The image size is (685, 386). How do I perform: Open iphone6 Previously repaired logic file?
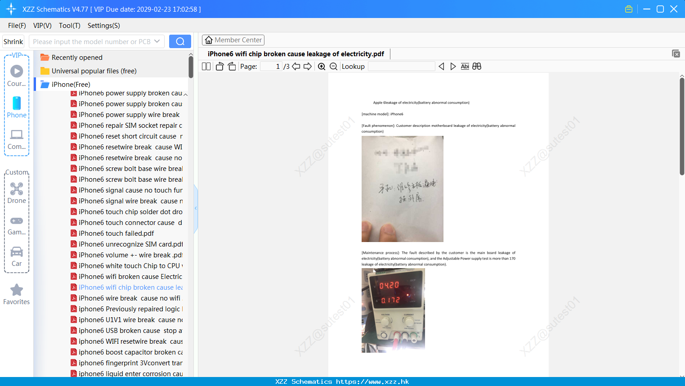127,309
